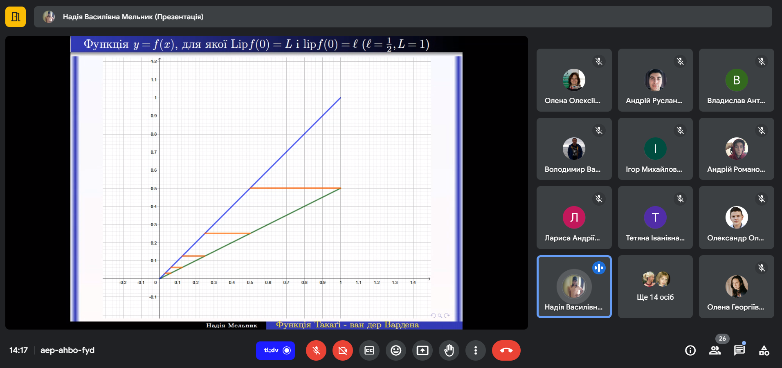Open meeting details info icon
The height and width of the screenshot is (368, 782).
(690, 350)
